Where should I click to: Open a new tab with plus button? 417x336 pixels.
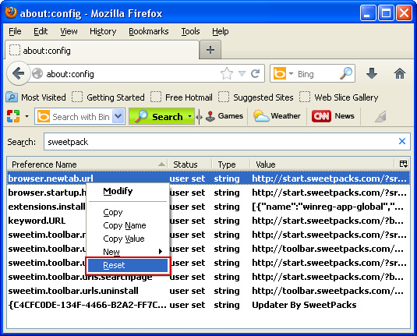pyautogui.click(x=210, y=50)
